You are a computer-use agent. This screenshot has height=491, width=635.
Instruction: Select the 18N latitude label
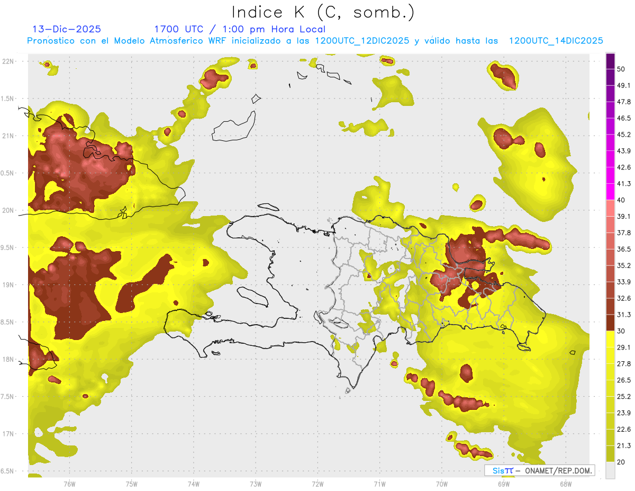[x=8, y=359]
